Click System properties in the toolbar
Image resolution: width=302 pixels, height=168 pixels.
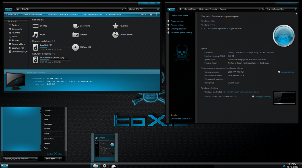32,14
